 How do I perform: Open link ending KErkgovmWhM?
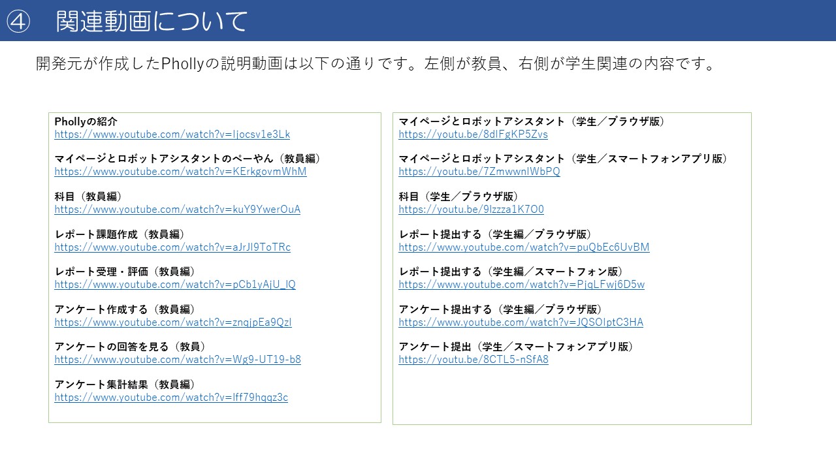click(180, 172)
